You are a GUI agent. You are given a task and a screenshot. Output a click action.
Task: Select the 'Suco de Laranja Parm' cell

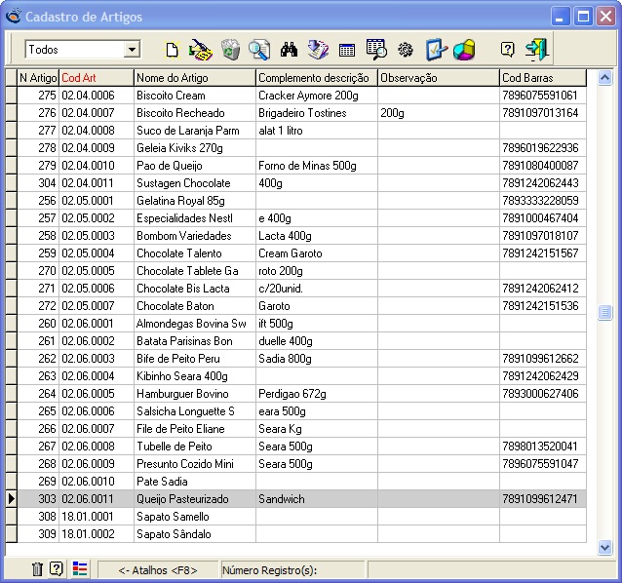(195, 131)
